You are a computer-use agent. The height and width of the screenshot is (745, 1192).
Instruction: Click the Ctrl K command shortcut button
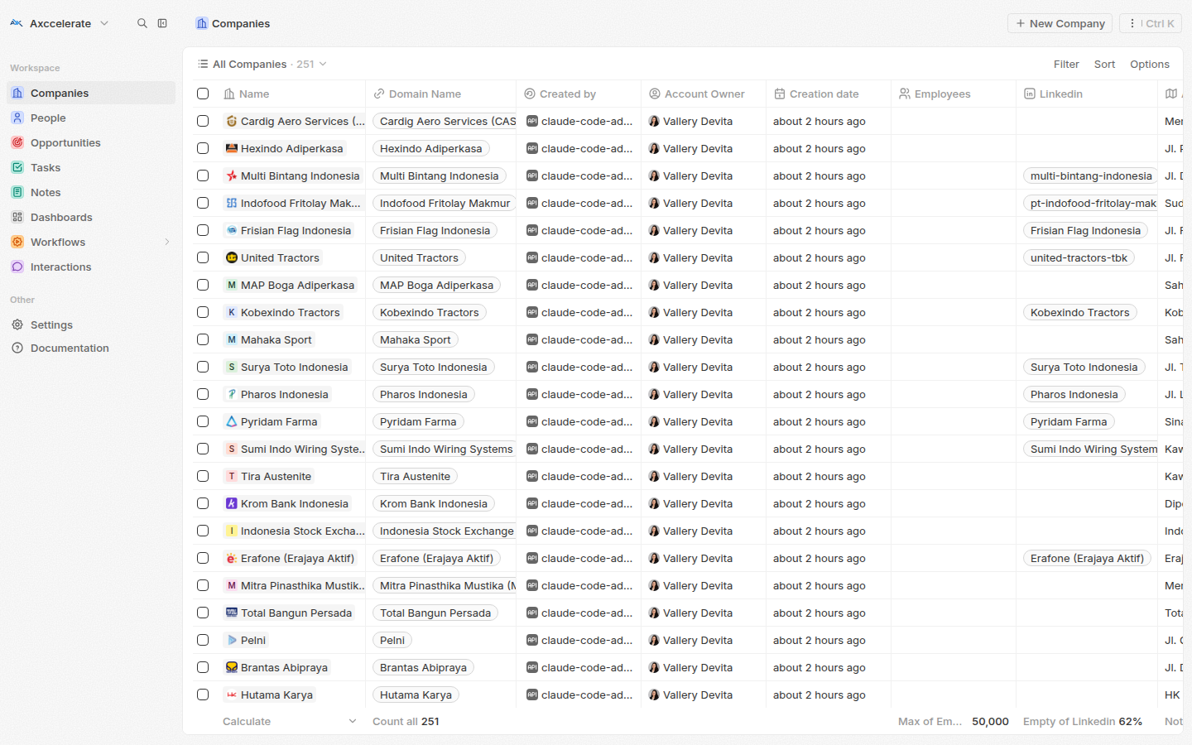[1151, 23]
